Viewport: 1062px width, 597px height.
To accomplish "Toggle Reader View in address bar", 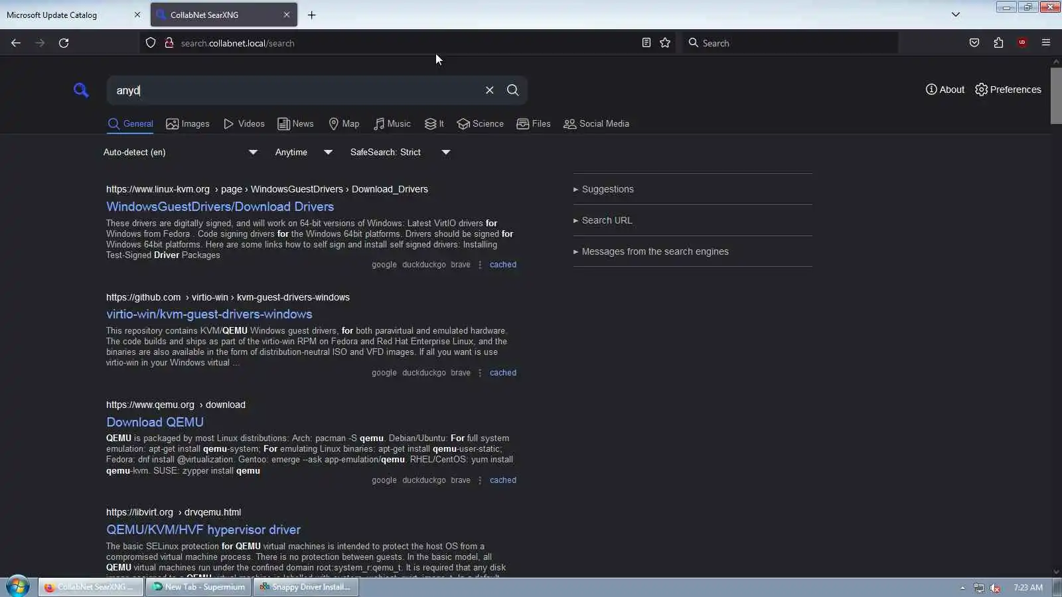I will tap(646, 43).
